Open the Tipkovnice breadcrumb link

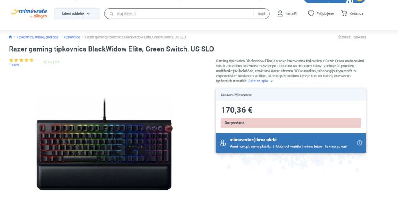(x=72, y=37)
